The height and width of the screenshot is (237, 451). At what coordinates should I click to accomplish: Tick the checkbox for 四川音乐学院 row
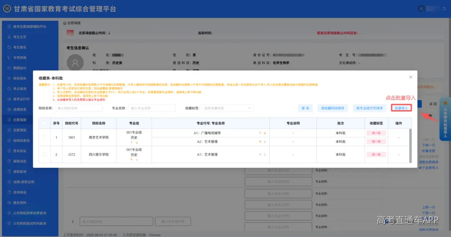[x=45, y=154]
